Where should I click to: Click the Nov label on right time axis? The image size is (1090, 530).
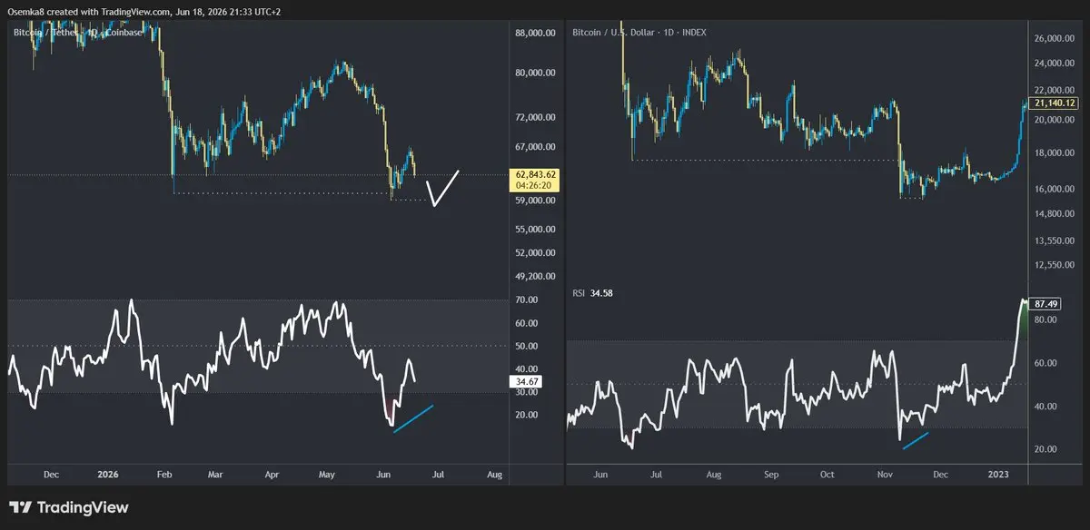[x=885, y=474]
